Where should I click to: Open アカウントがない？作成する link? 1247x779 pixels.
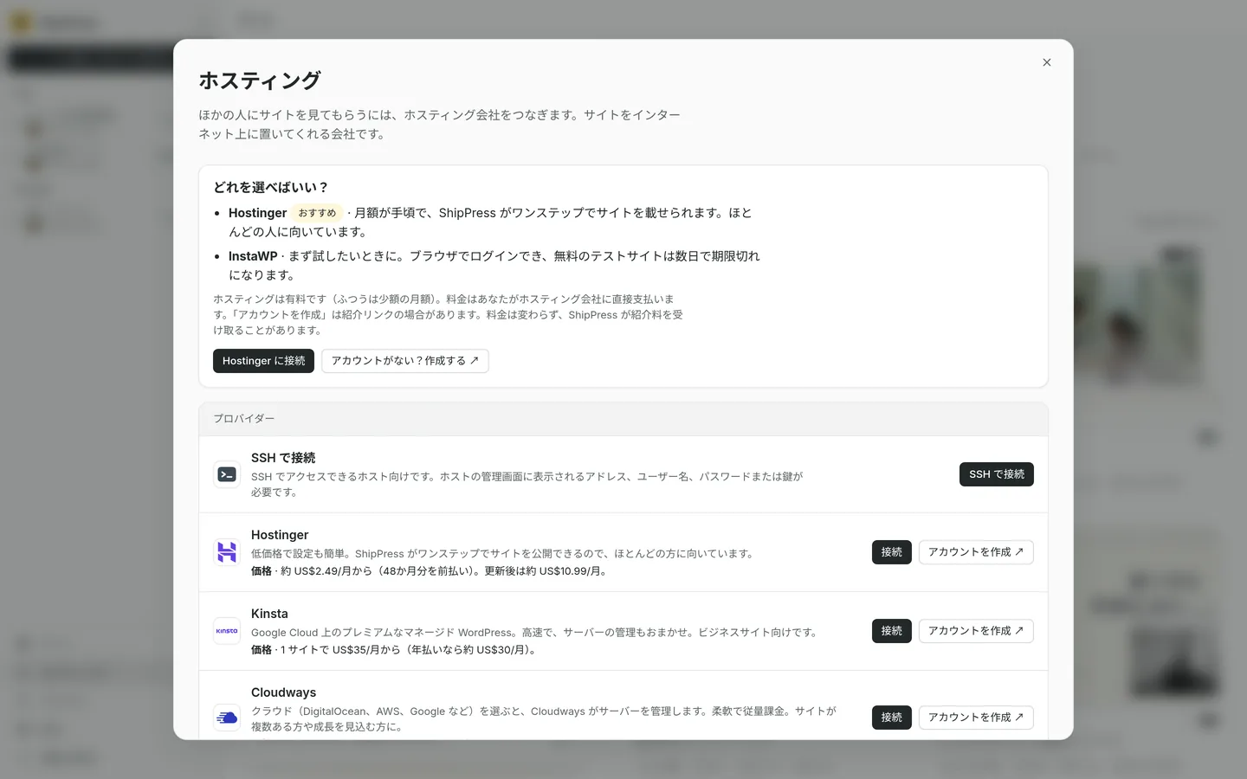coord(404,361)
